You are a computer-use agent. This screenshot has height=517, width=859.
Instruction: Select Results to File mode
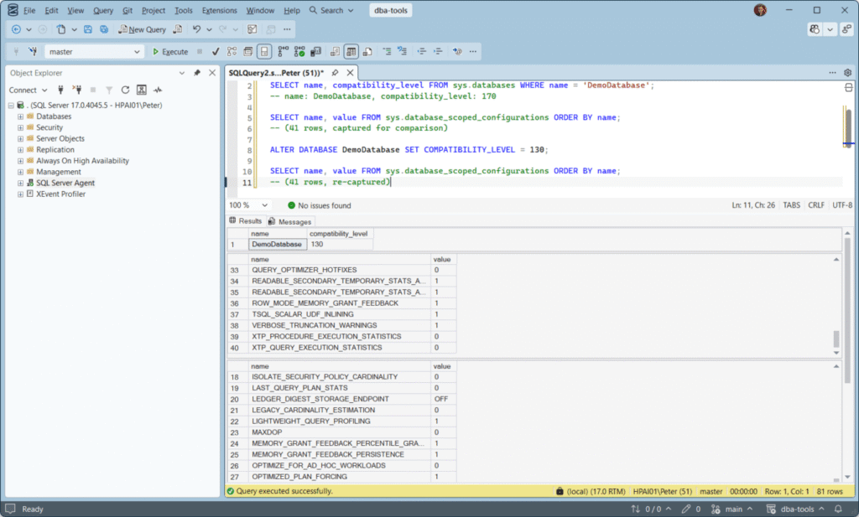(x=367, y=51)
